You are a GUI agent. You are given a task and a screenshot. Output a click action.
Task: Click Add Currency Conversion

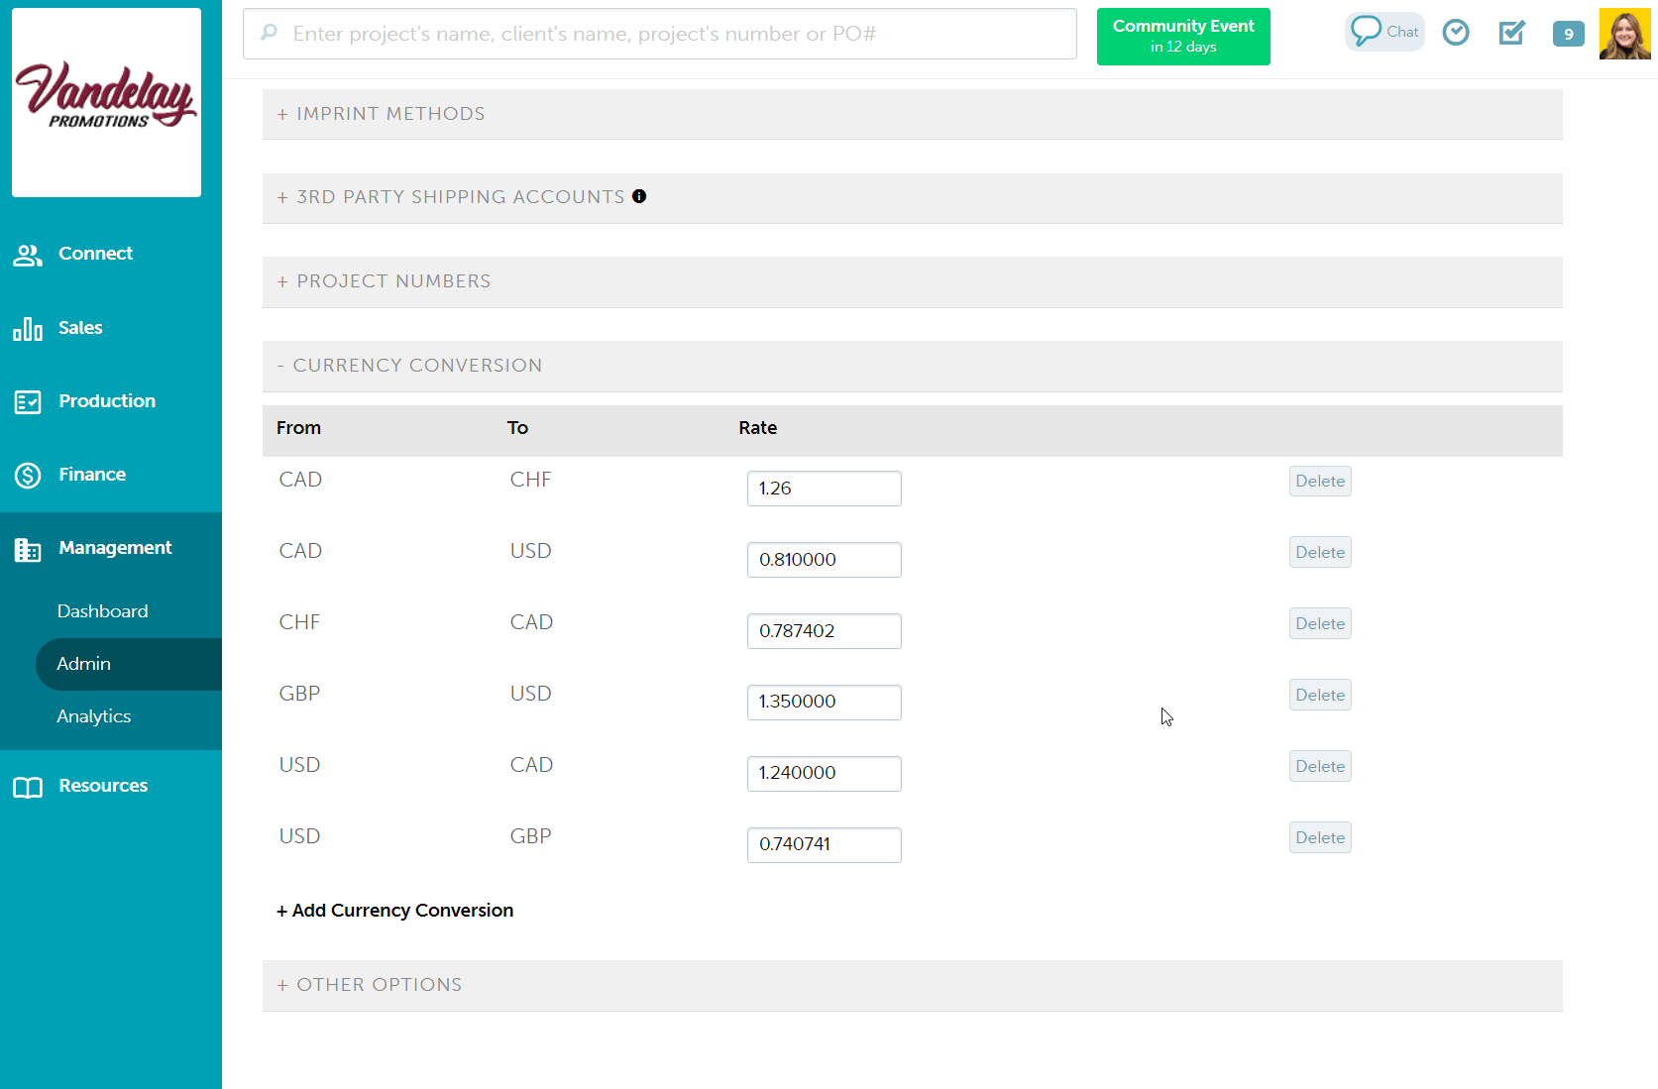(x=394, y=910)
